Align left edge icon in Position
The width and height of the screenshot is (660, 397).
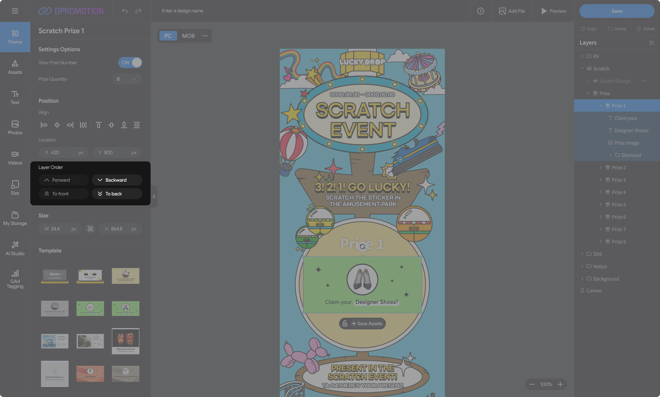tap(44, 125)
